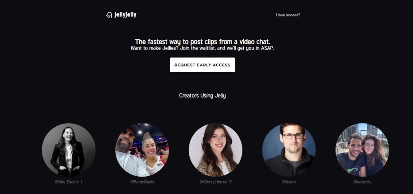Click the jellyjelly wordmark text
Viewport: 413px width, 194px height.
[x=125, y=15]
